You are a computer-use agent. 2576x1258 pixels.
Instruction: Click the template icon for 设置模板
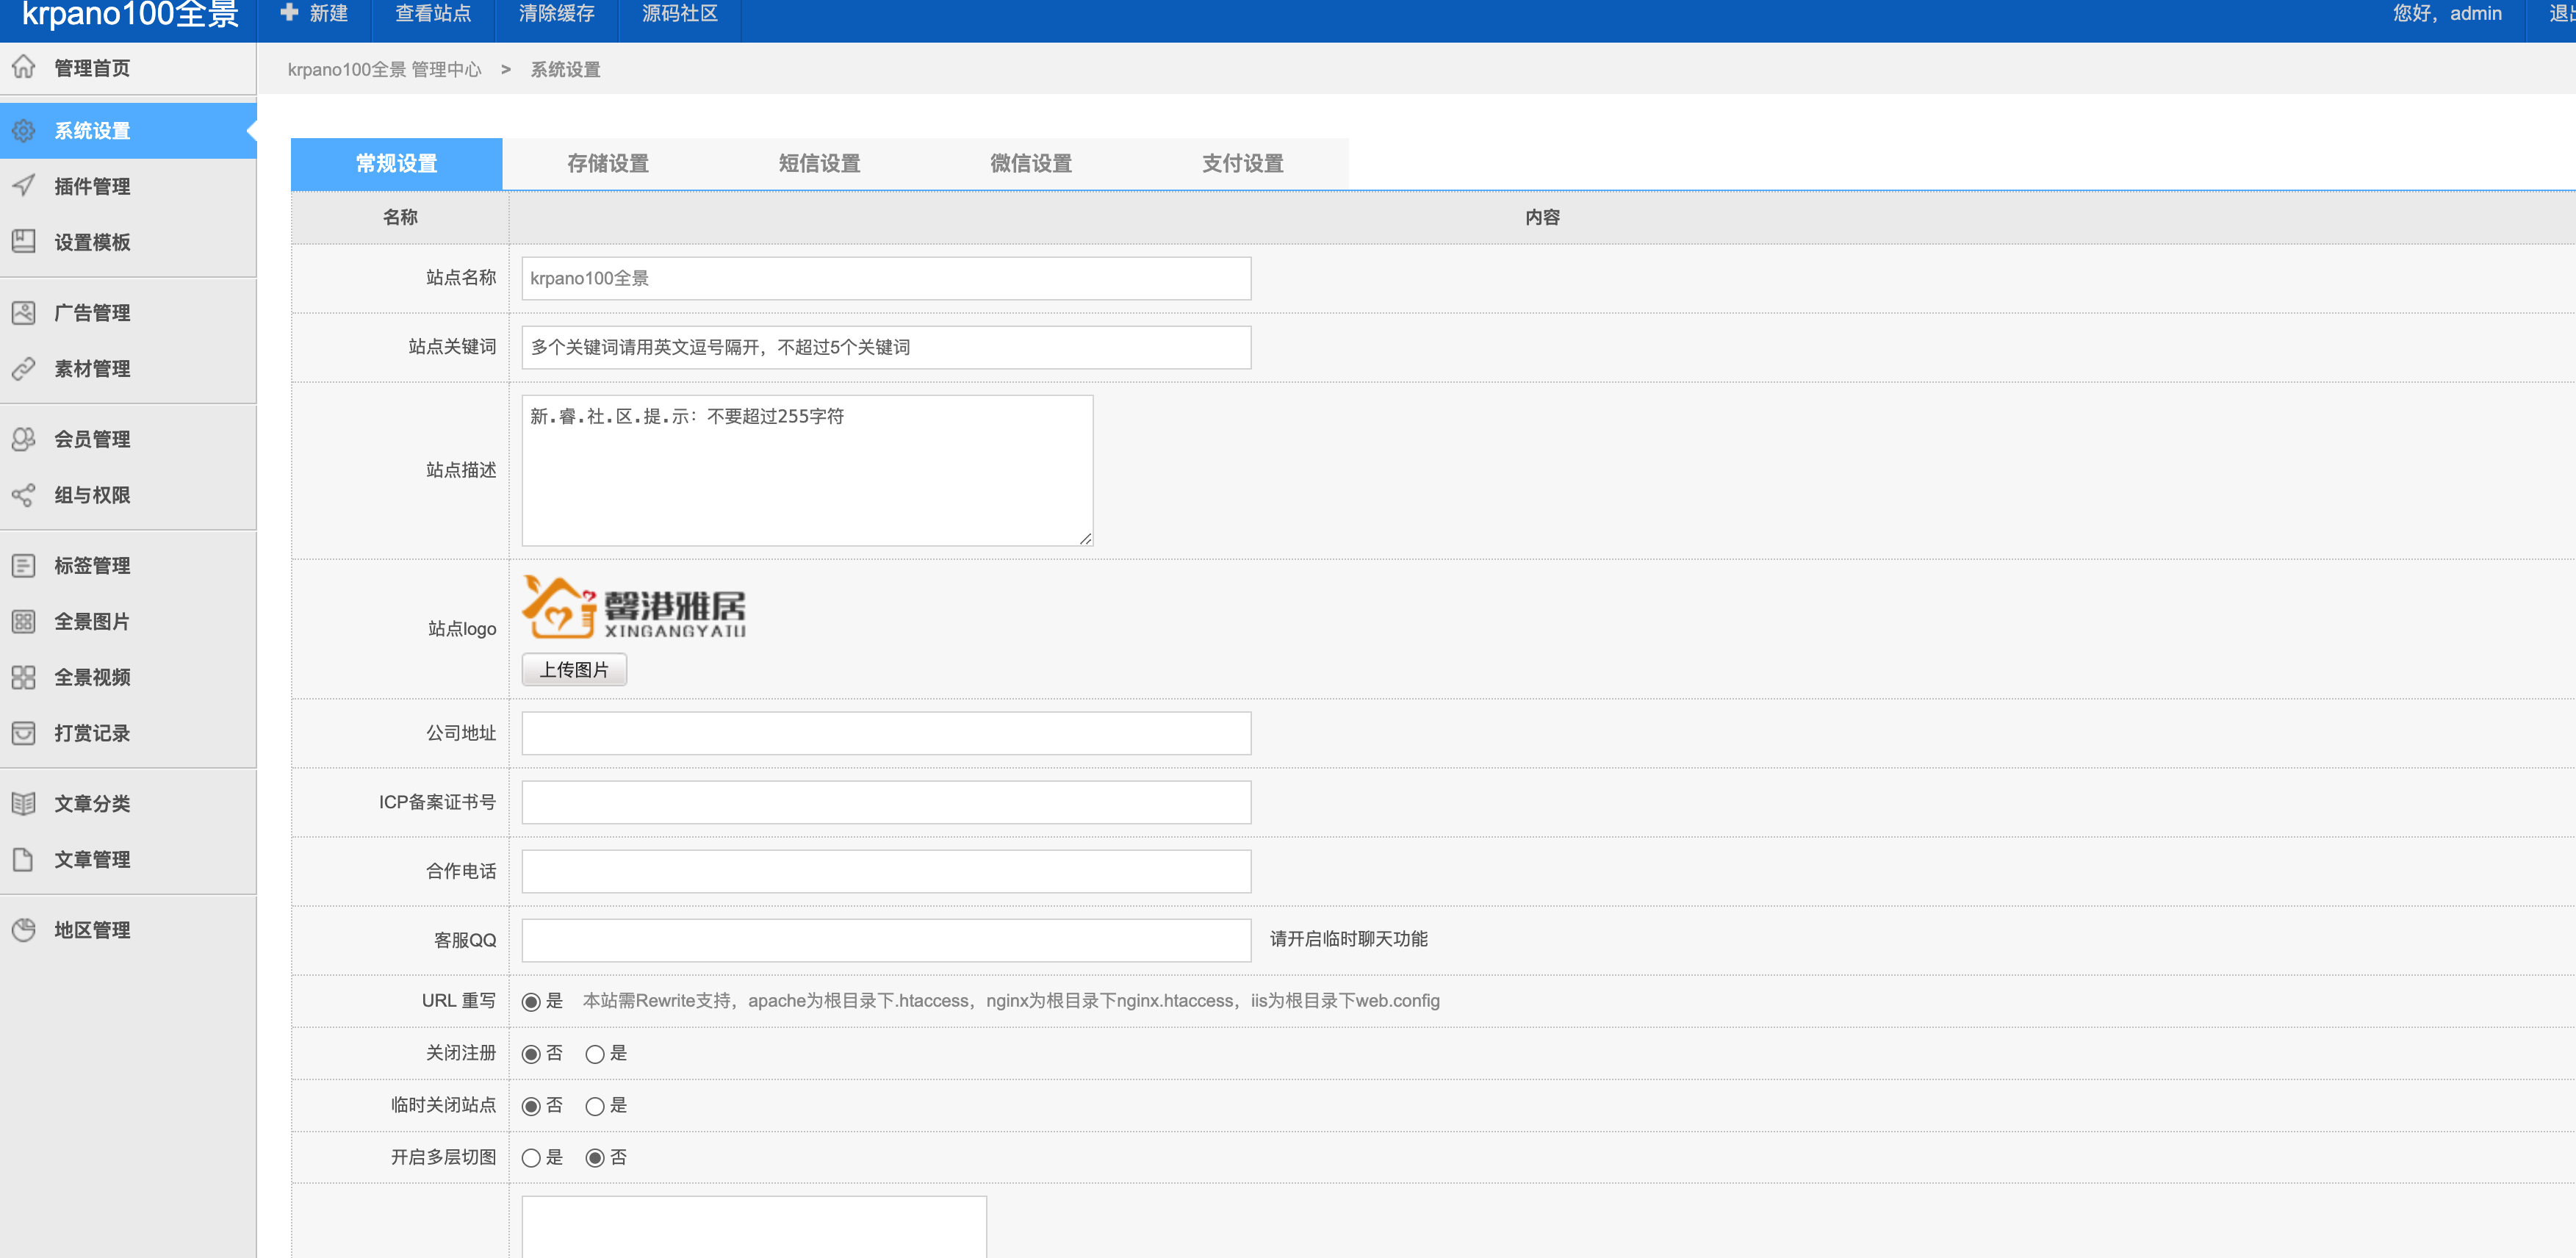coord(24,242)
